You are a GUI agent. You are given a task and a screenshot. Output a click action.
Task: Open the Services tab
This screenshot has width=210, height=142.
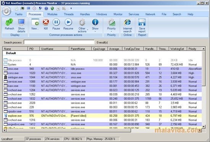134,14
